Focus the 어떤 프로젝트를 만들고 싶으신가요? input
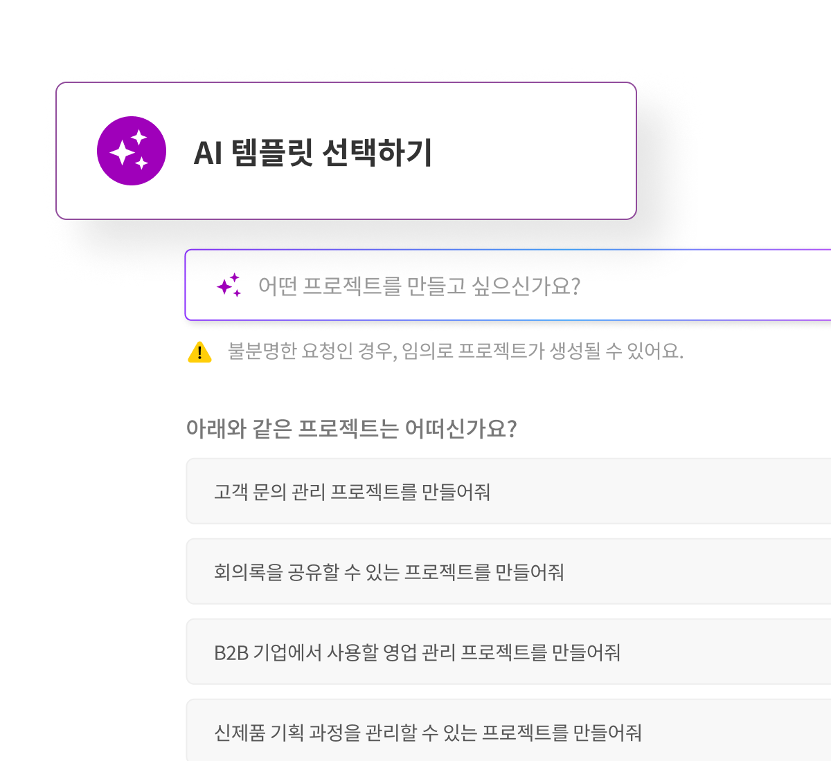831x761 pixels. click(x=508, y=285)
